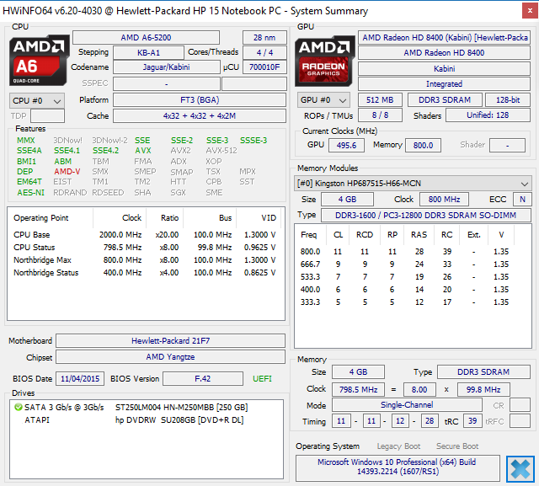
Task: Click the Ratio column header
Action: click(x=165, y=218)
